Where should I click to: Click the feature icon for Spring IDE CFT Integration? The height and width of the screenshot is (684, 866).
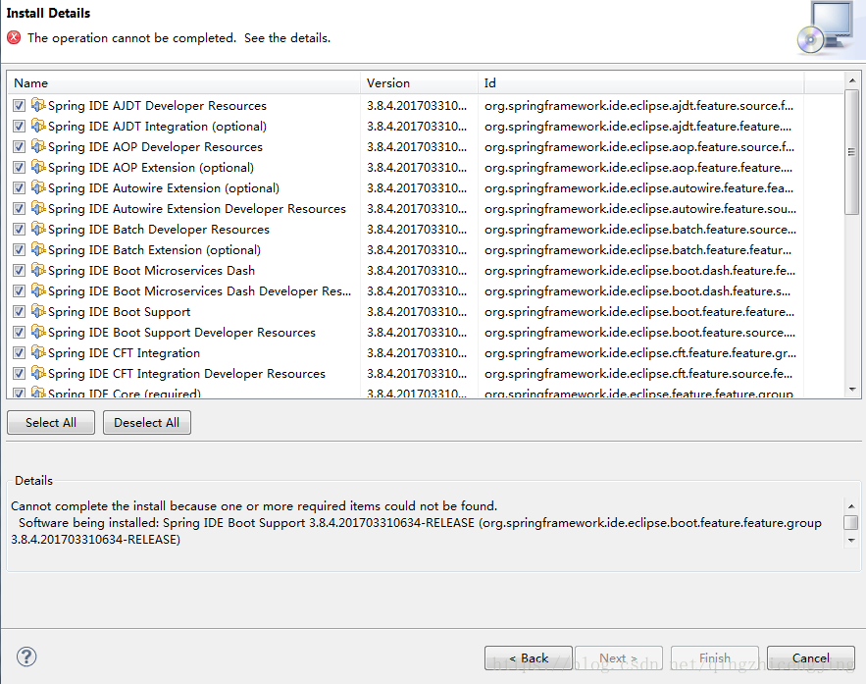coord(38,352)
